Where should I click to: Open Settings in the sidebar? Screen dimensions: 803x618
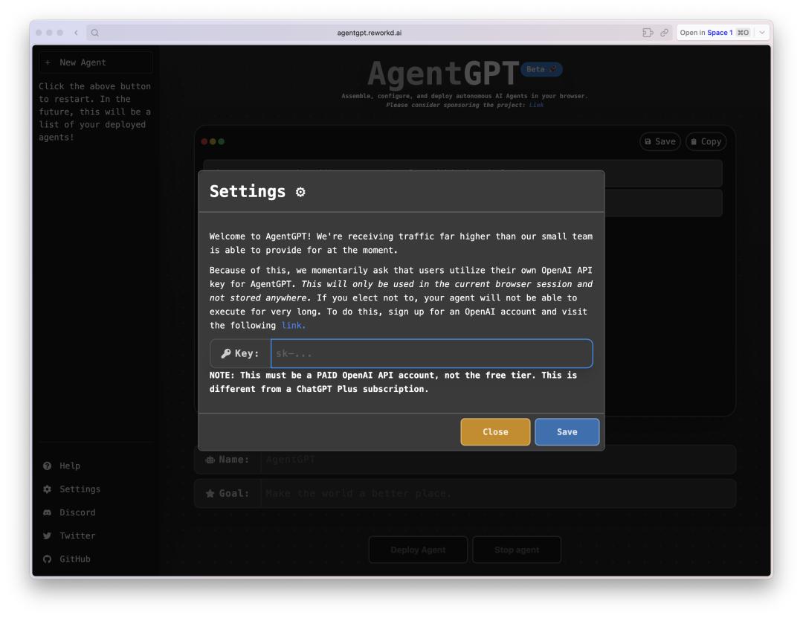tap(80, 489)
